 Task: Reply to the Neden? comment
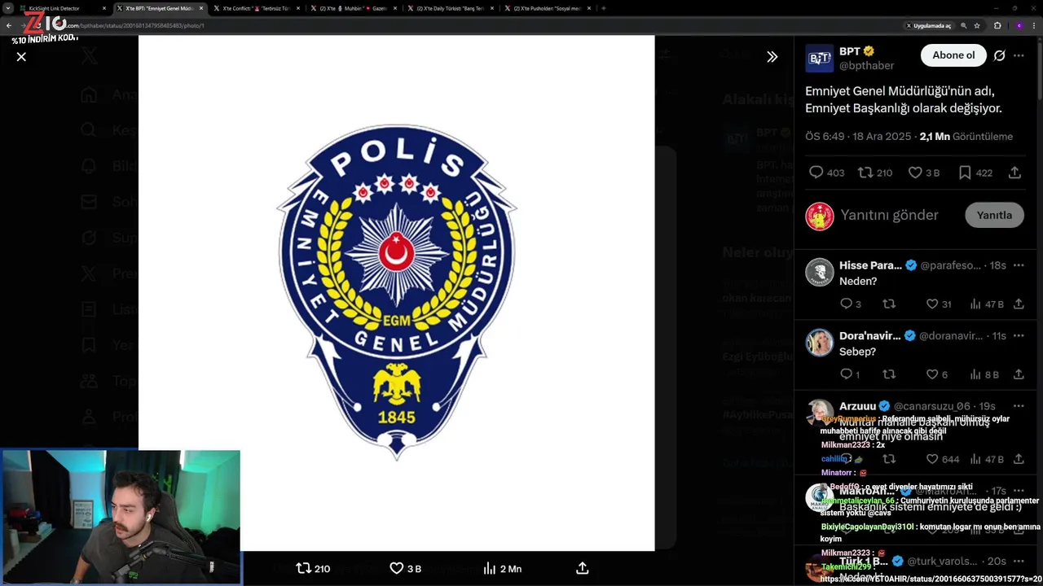[x=850, y=304]
